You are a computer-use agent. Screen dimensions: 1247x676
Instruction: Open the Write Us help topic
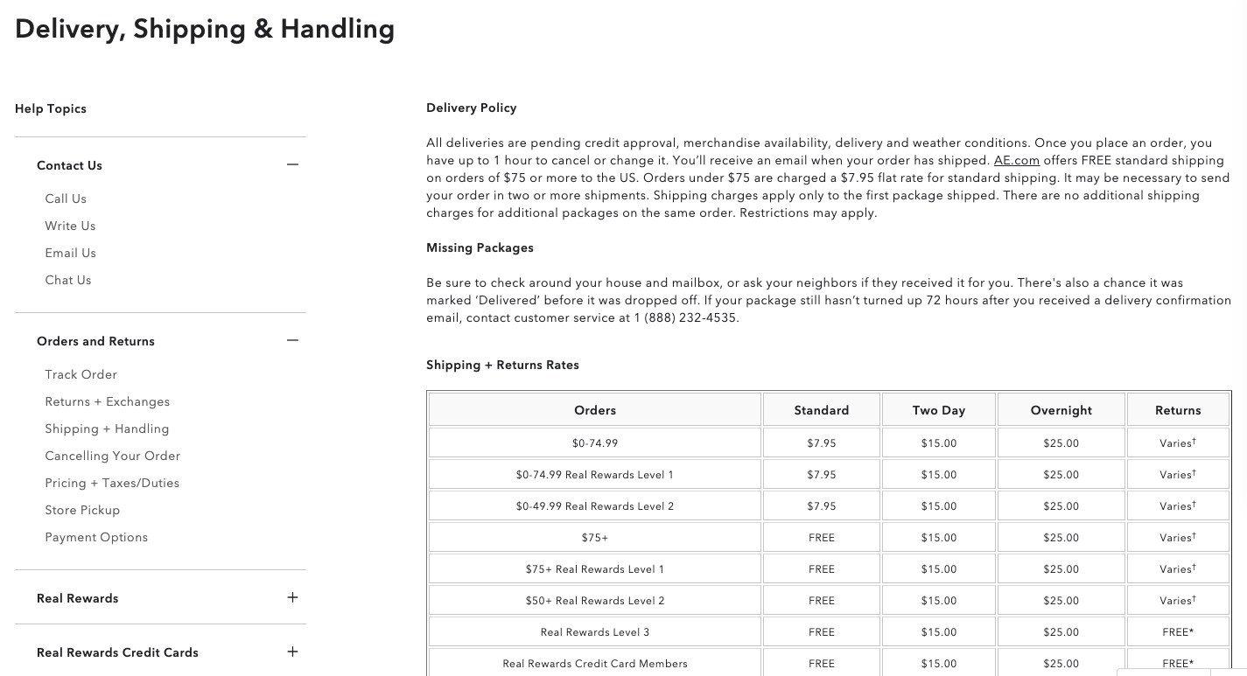(70, 226)
